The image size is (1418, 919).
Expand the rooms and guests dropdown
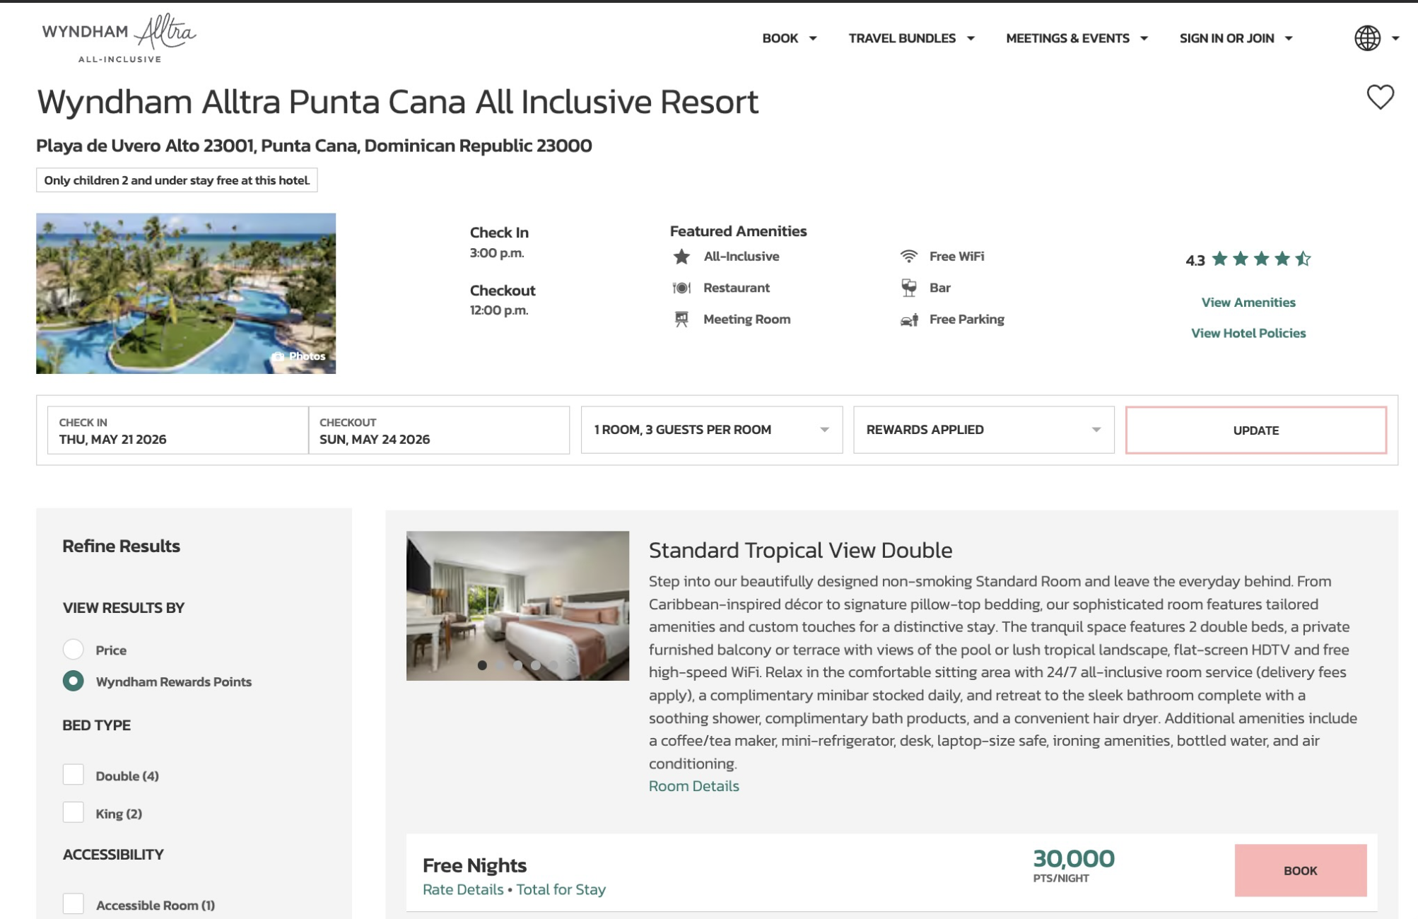point(711,430)
